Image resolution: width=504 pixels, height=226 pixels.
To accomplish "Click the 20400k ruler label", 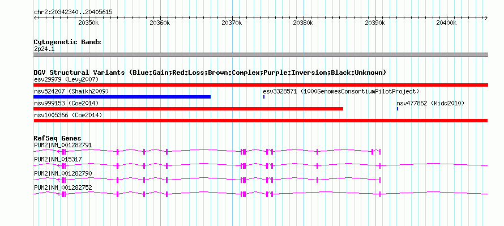I will tap(446, 23).
